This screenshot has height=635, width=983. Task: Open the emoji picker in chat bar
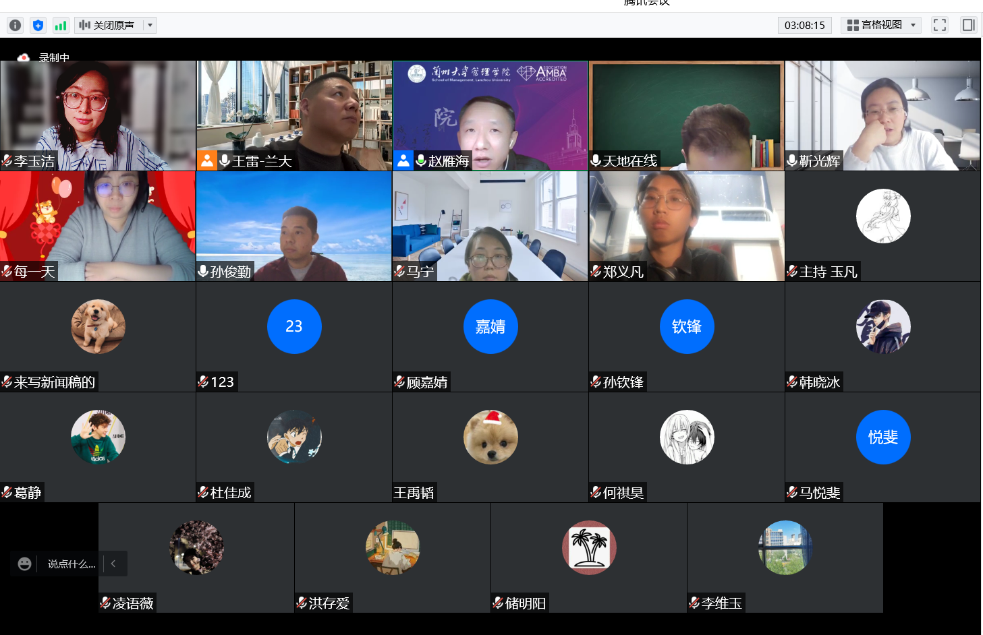24,564
